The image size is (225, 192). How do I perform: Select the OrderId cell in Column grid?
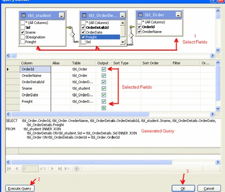click(x=35, y=69)
